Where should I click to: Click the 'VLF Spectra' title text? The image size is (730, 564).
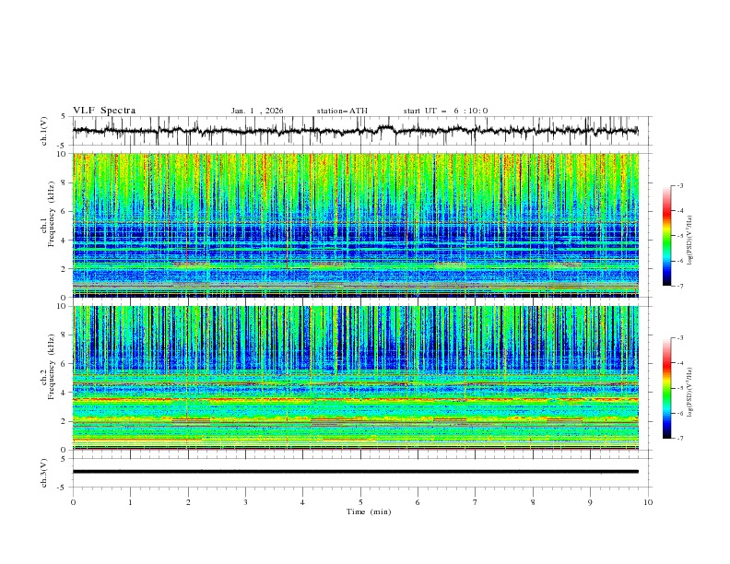104,111
